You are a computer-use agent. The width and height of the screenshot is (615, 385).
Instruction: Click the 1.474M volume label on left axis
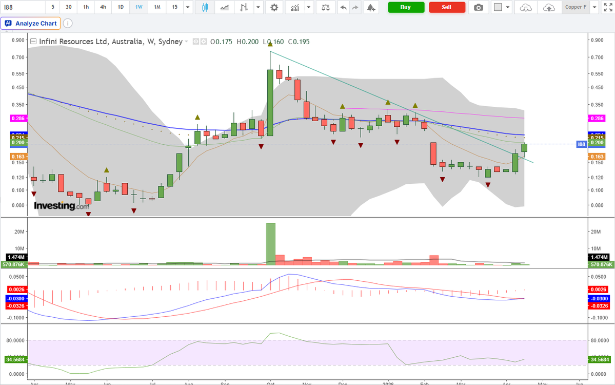16,257
